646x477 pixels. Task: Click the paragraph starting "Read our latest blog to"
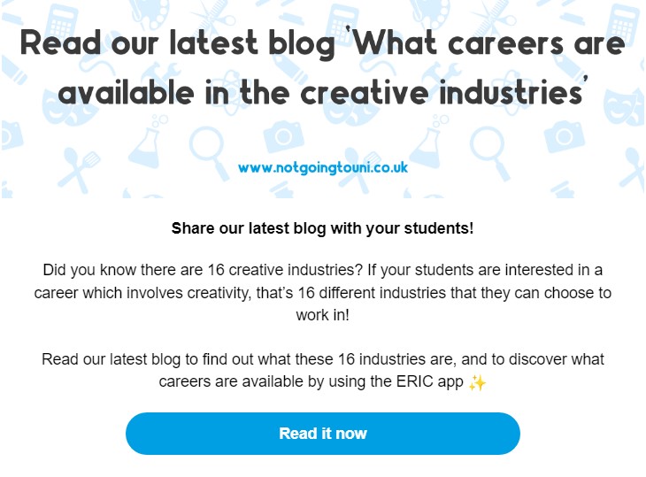[x=323, y=370]
